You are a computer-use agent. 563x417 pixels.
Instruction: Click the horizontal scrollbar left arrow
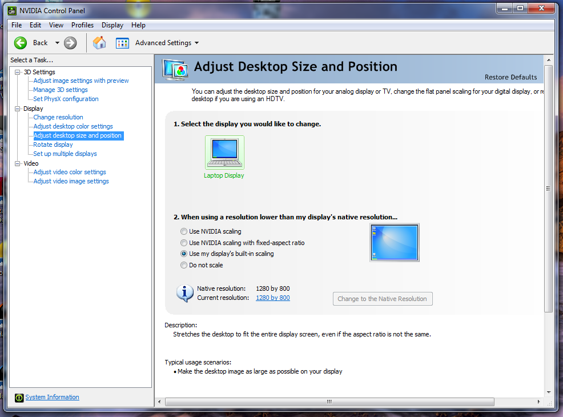click(x=159, y=402)
